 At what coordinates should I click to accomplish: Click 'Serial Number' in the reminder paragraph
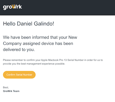(76, 60)
